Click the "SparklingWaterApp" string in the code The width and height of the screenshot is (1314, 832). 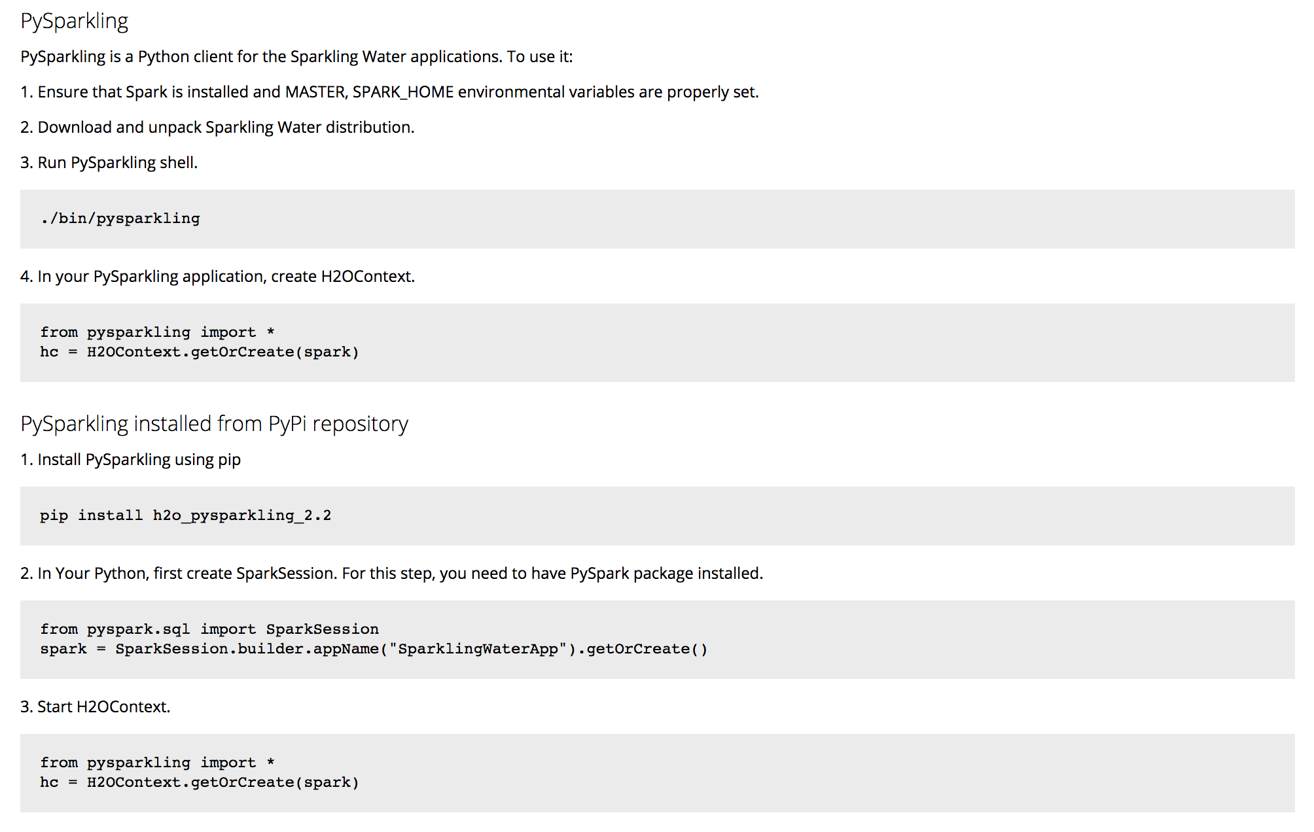[x=478, y=649]
